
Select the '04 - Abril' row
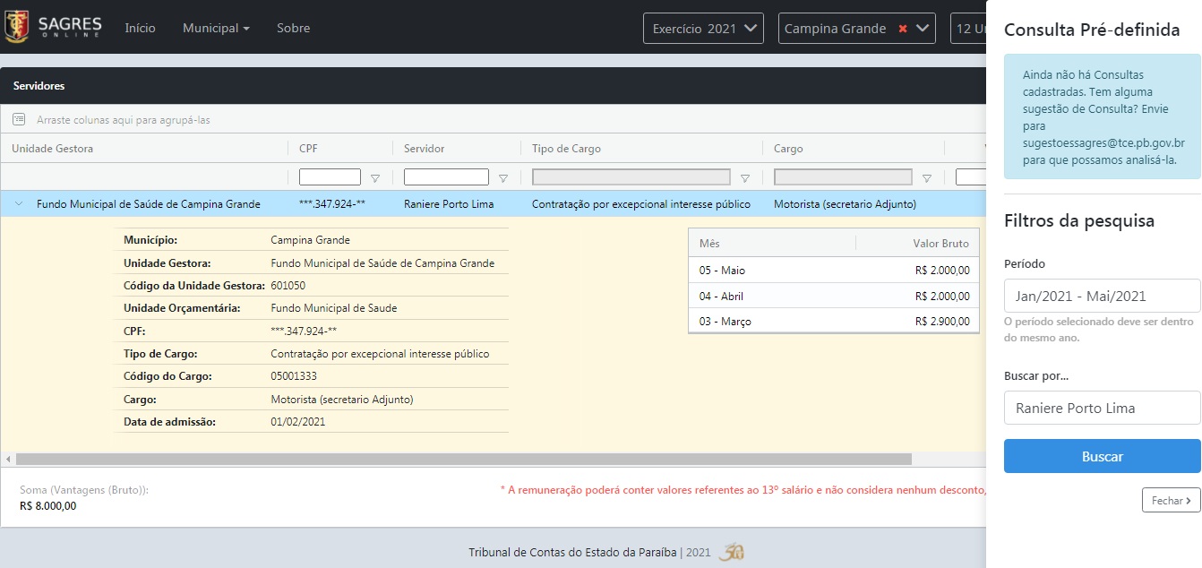834,296
